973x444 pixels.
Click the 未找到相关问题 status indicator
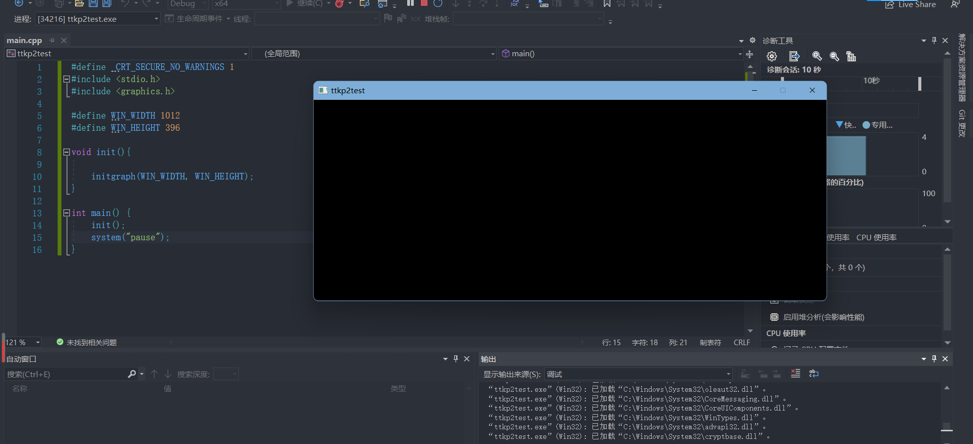[87, 343]
